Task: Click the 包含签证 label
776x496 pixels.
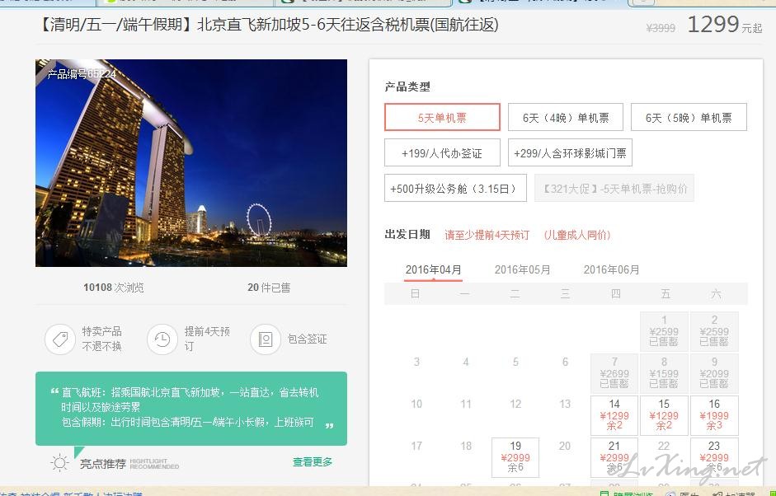Action: click(308, 339)
